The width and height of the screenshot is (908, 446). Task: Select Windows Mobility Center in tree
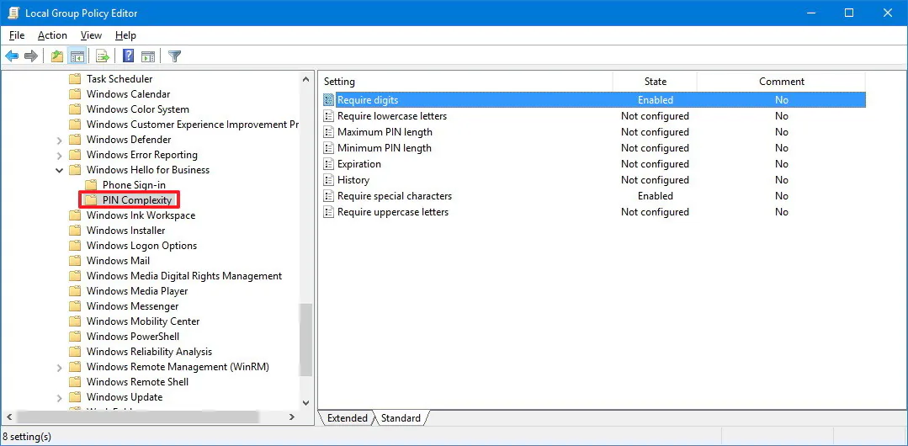[x=143, y=321]
